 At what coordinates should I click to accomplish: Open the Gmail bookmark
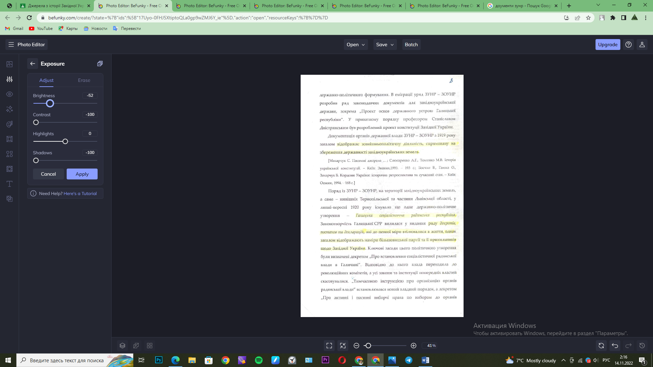[14, 29]
